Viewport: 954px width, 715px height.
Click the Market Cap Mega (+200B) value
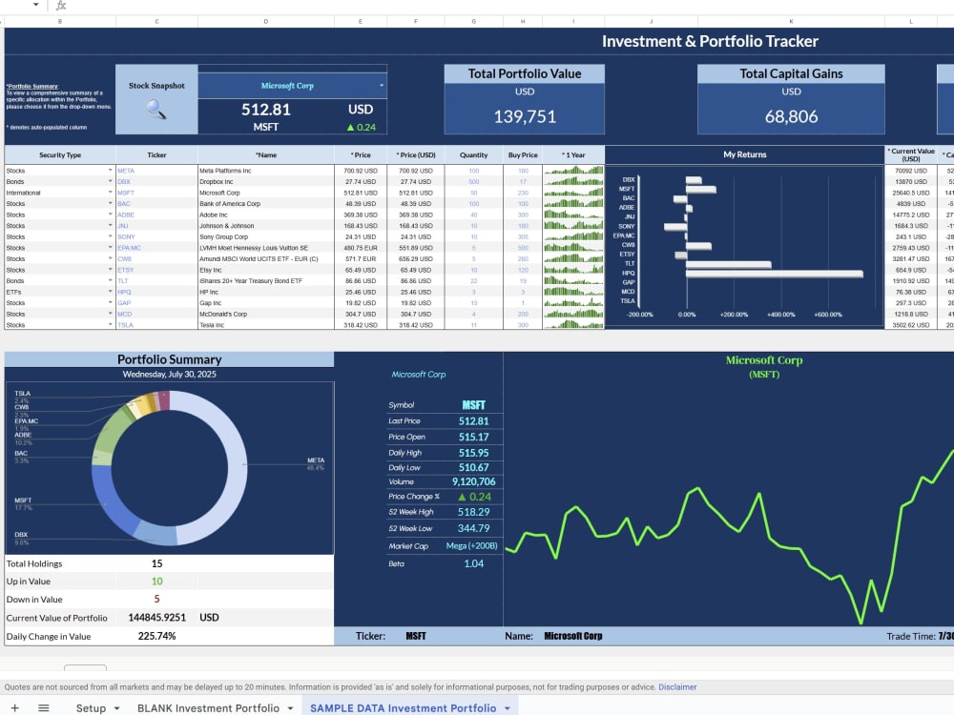471,546
